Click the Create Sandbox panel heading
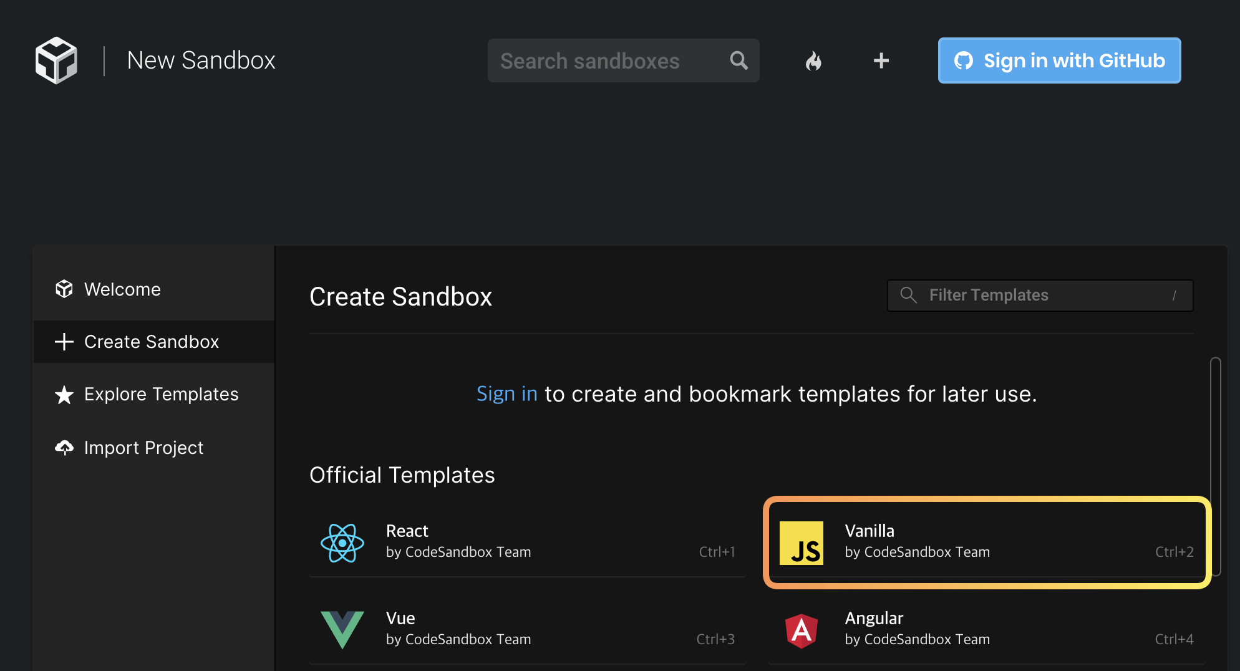Viewport: 1240px width, 671px height. coord(400,297)
